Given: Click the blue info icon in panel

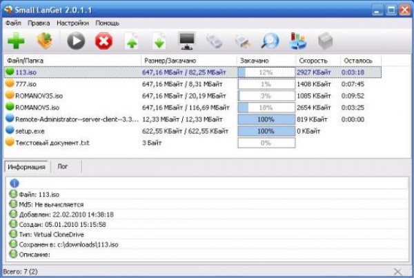Looking at the screenshot, I should coord(14,183).
